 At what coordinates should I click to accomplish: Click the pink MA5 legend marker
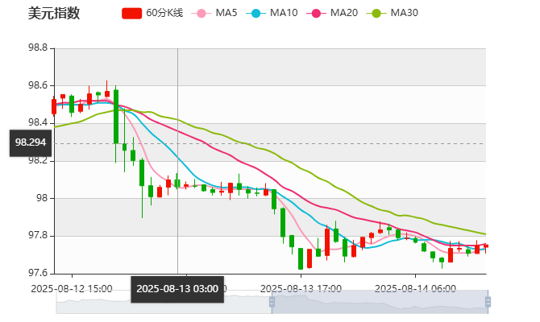pyautogui.click(x=201, y=13)
